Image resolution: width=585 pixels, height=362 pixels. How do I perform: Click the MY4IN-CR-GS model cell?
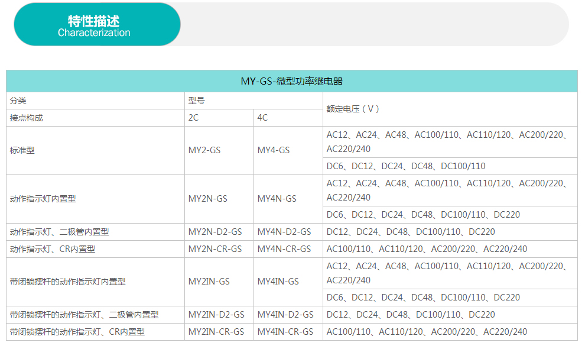(x=285, y=332)
